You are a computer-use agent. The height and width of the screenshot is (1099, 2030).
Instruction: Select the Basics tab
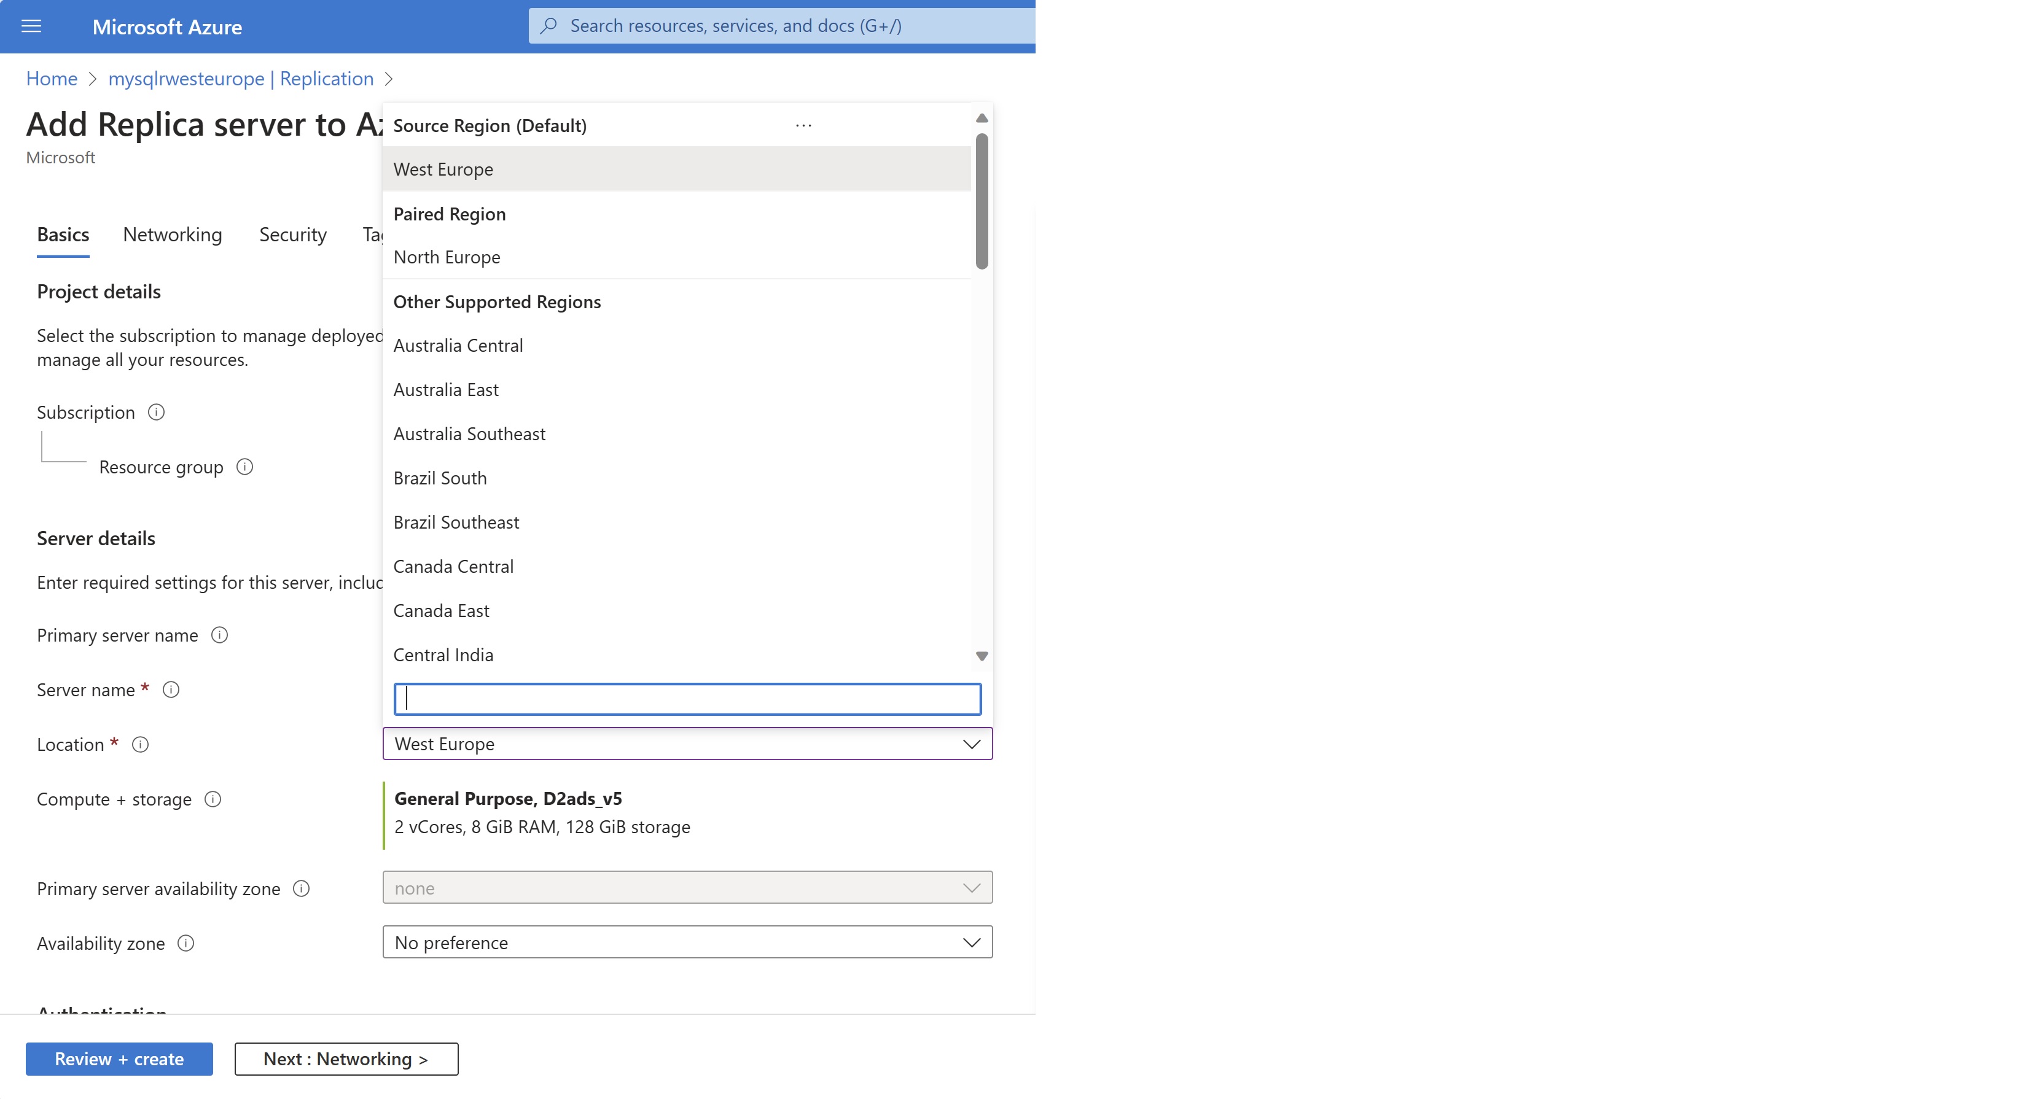pos(64,234)
